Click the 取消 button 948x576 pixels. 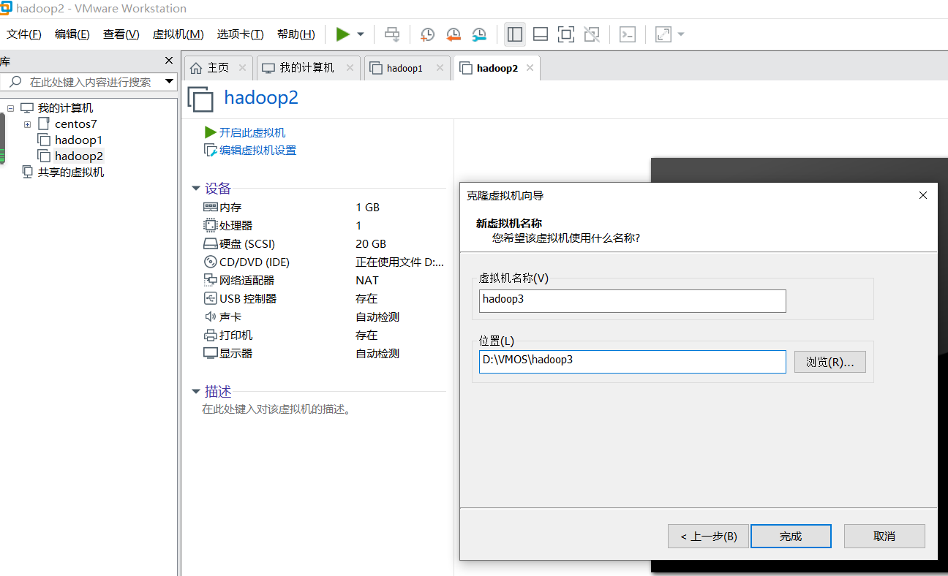884,537
